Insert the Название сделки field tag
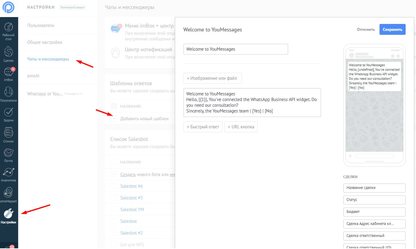The width and height of the screenshot is (416, 249). pos(374,188)
